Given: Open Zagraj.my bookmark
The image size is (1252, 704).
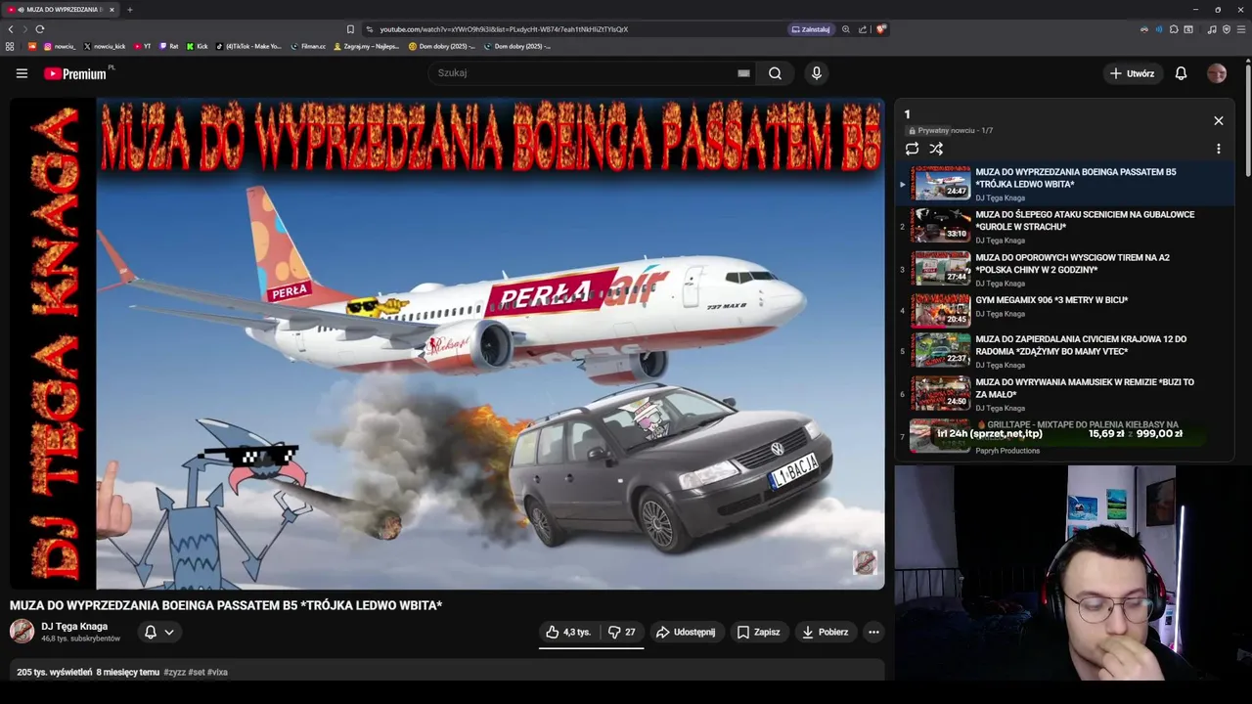Looking at the screenshot, I should [x=367, y=46].
